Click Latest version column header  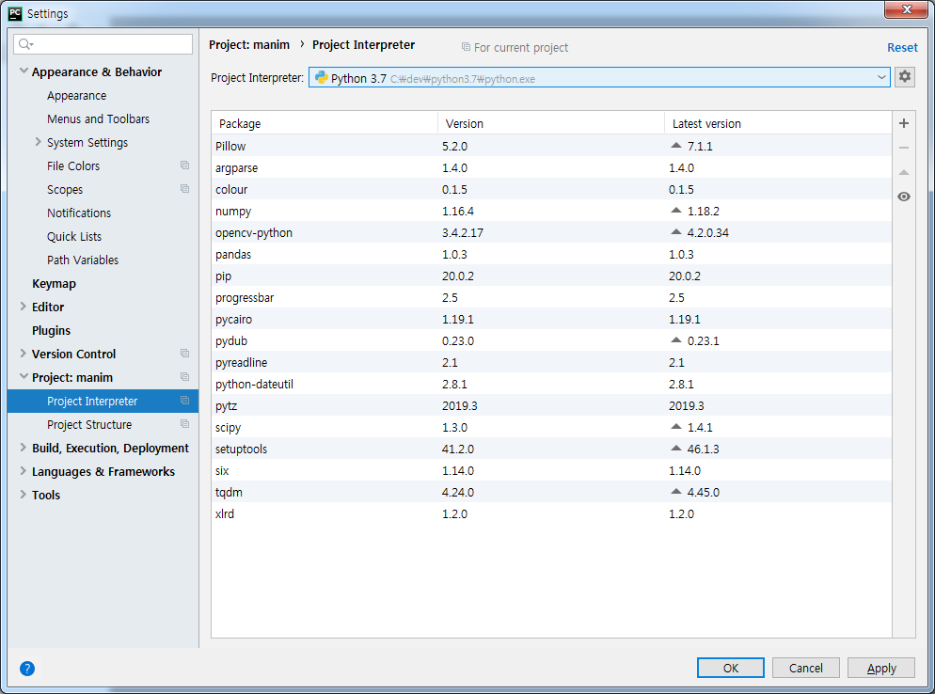(x=778, y=123)
